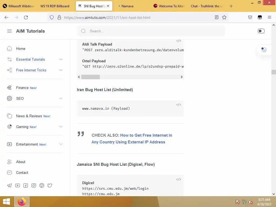Copy code icon beside www.namava.ir block
Screen dimensions: 276x207
[179, 105]
